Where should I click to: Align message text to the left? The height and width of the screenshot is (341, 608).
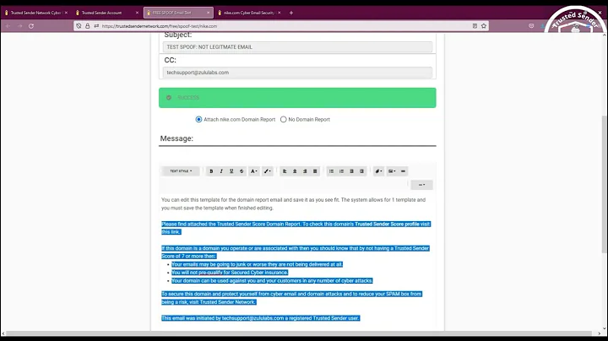(x=285, y=171)
